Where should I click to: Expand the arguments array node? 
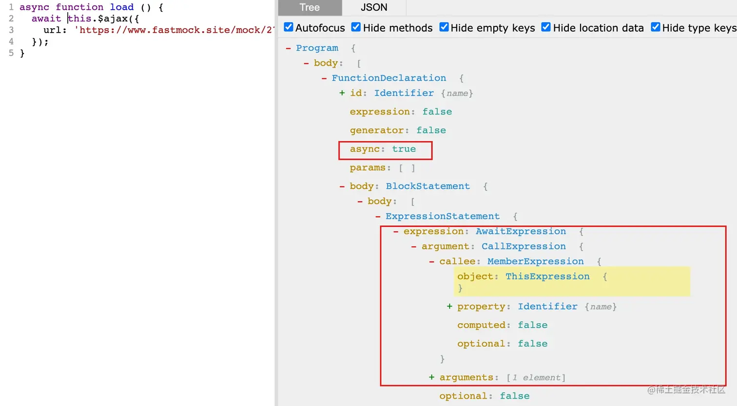pos(431,377)
